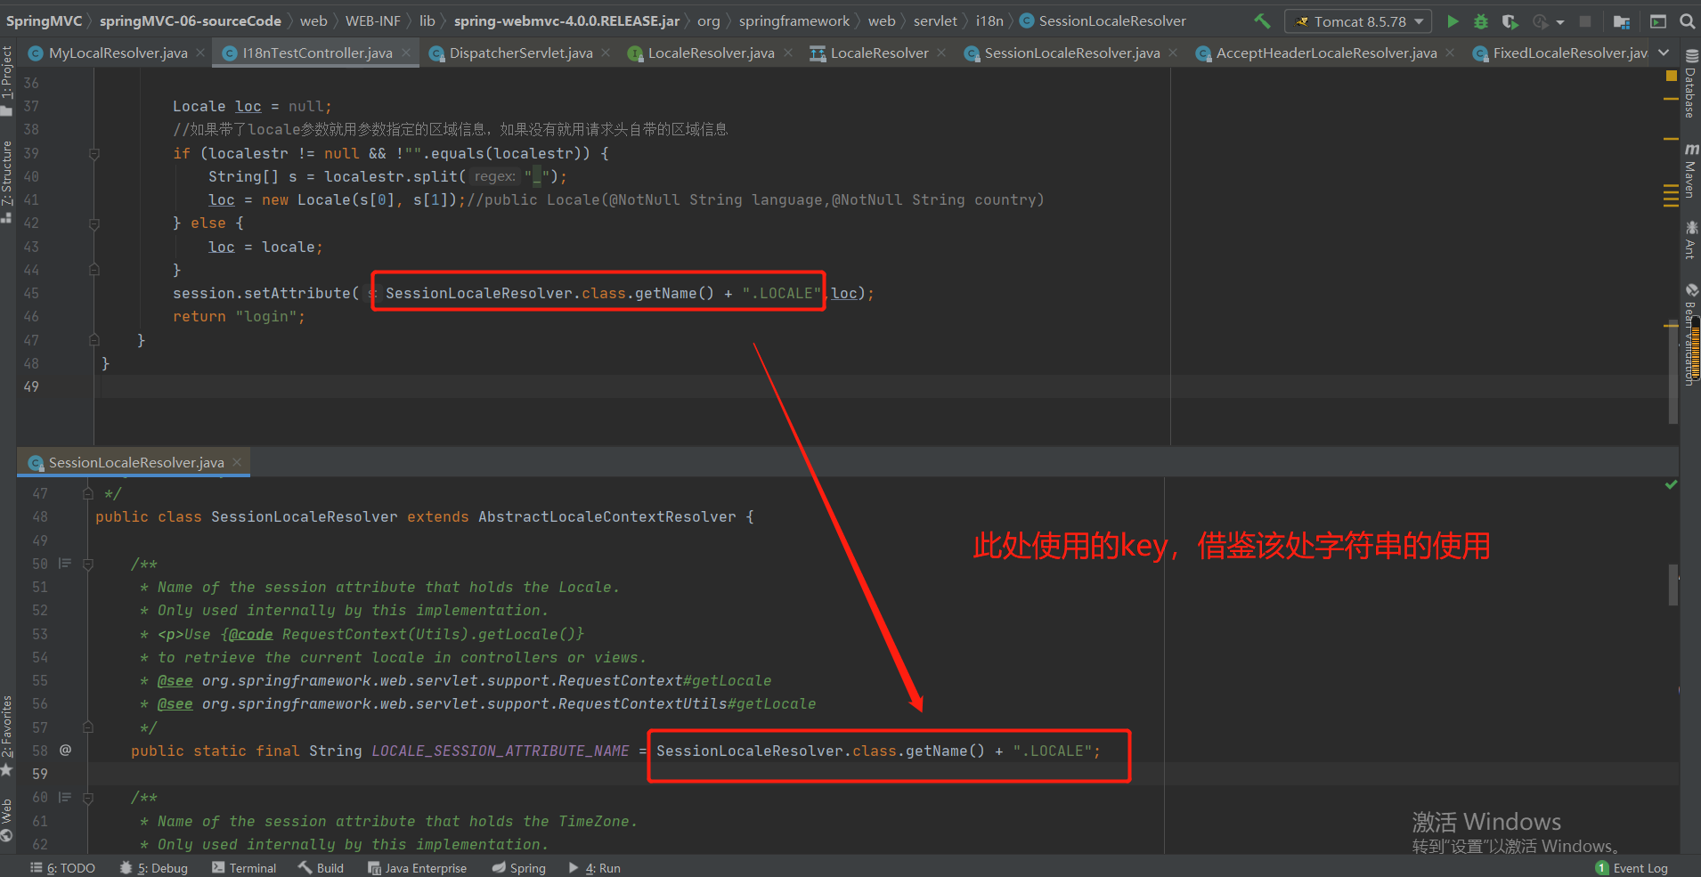Close the lower SessionLocaleResolver.java tab
The width and height of the screenshot is (1701, 877).
pyautogui.click(x=237, y=463)
